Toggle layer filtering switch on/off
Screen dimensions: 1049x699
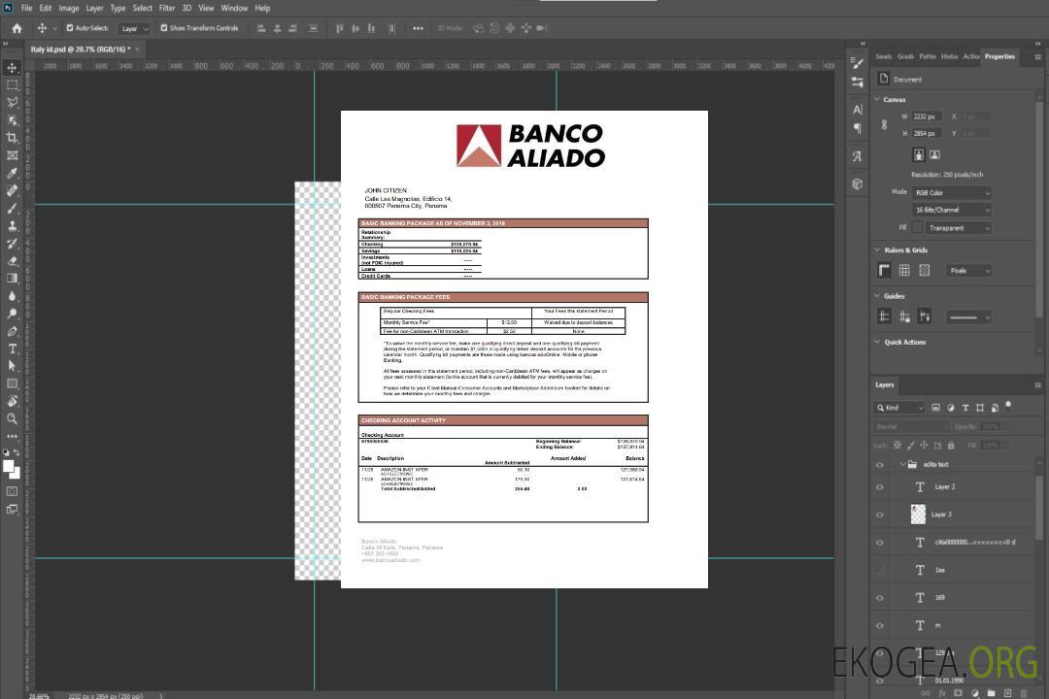click(1008, 406)
